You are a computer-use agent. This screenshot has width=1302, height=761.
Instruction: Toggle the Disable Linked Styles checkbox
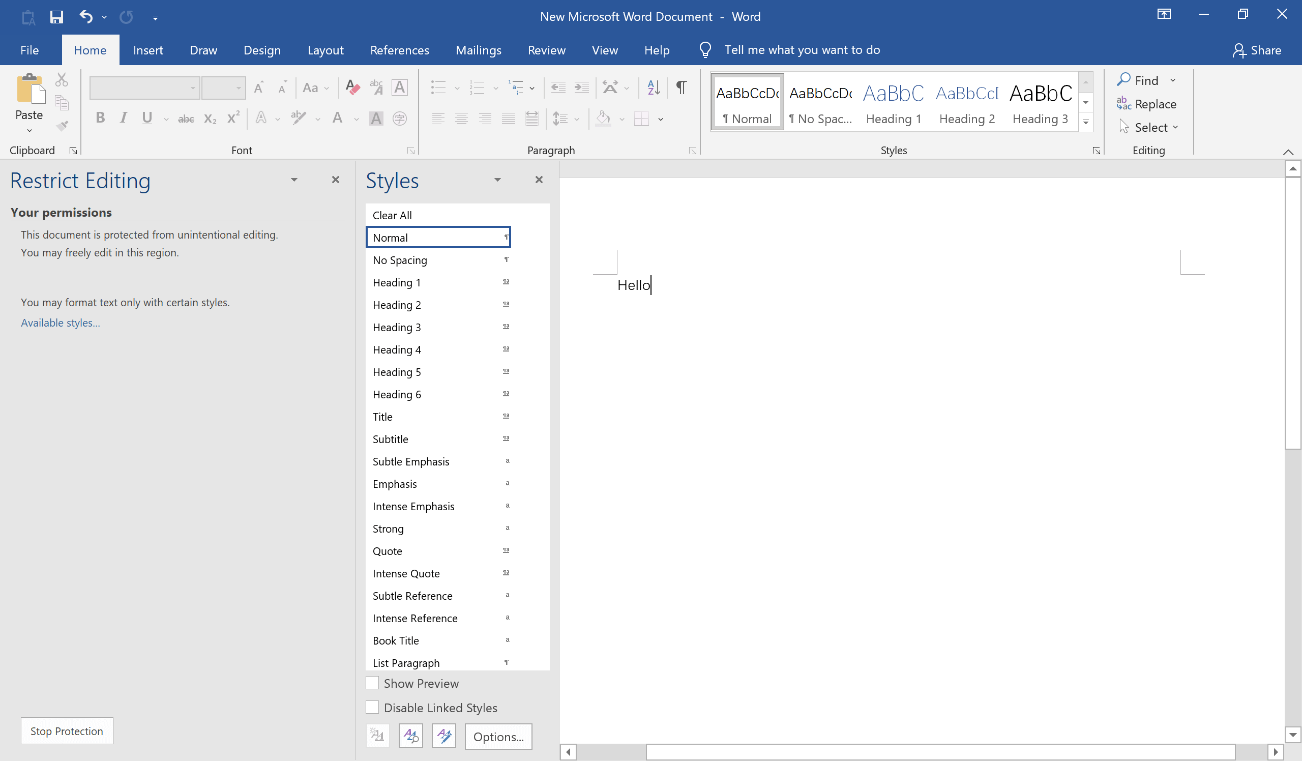click(371, 708)
